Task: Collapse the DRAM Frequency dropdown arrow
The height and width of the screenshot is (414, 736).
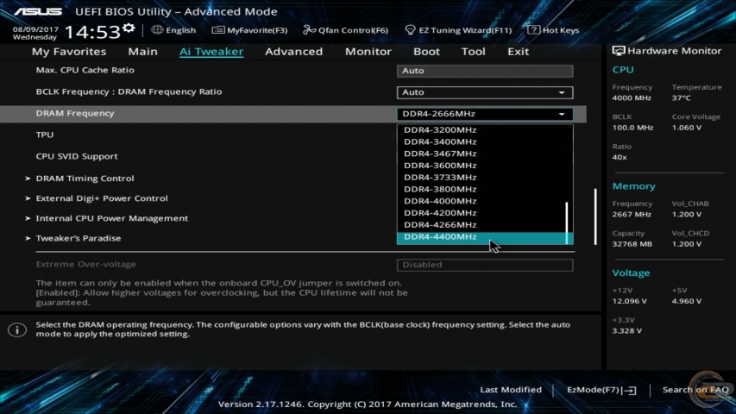Action: coord(562,114)
